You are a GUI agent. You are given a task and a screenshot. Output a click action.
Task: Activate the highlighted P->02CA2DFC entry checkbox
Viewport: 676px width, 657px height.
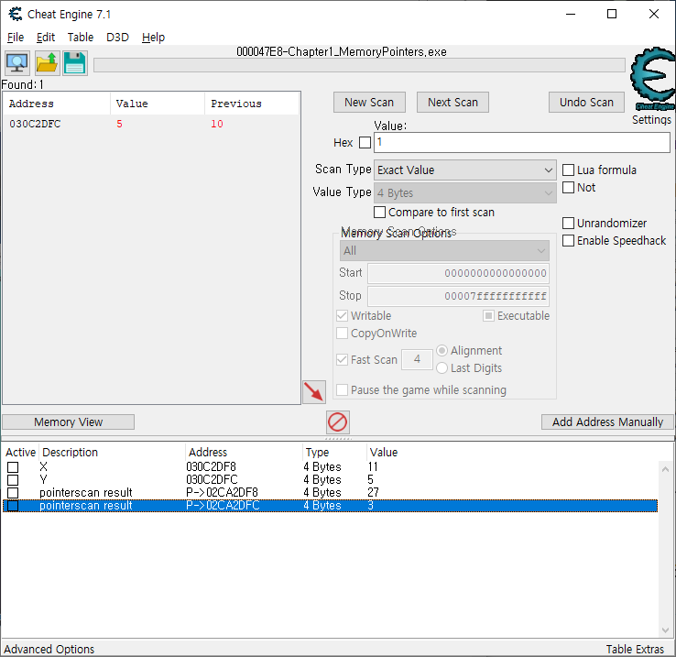click(x=13, y=506)
